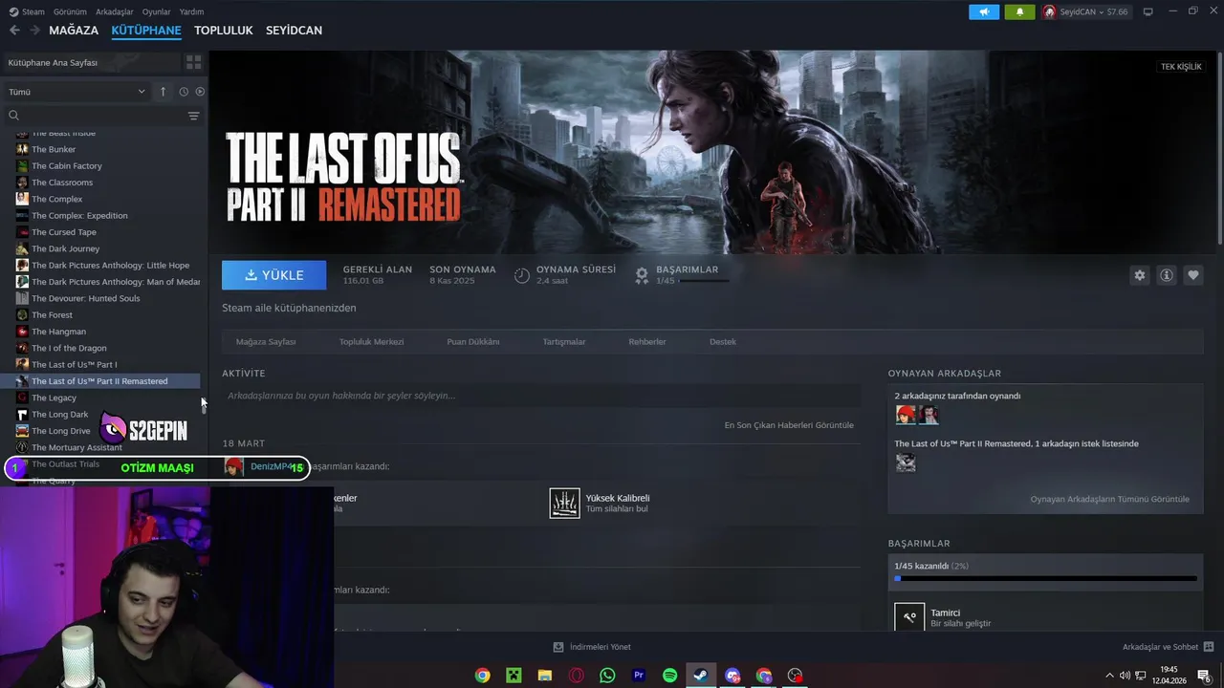The height and width of the screenshot is (688, 1224).
Task: Open the Görünüm menu
Action: (70, 11)
